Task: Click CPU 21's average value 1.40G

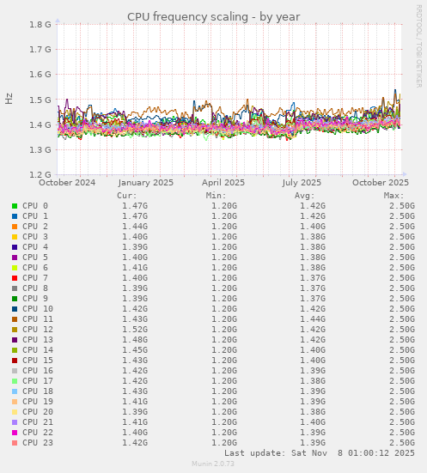Action: [x=313, y=422]
